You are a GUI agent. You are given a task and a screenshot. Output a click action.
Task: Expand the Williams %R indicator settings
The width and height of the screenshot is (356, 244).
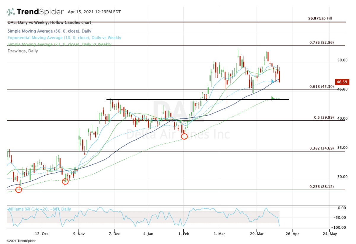click(38, 209)
